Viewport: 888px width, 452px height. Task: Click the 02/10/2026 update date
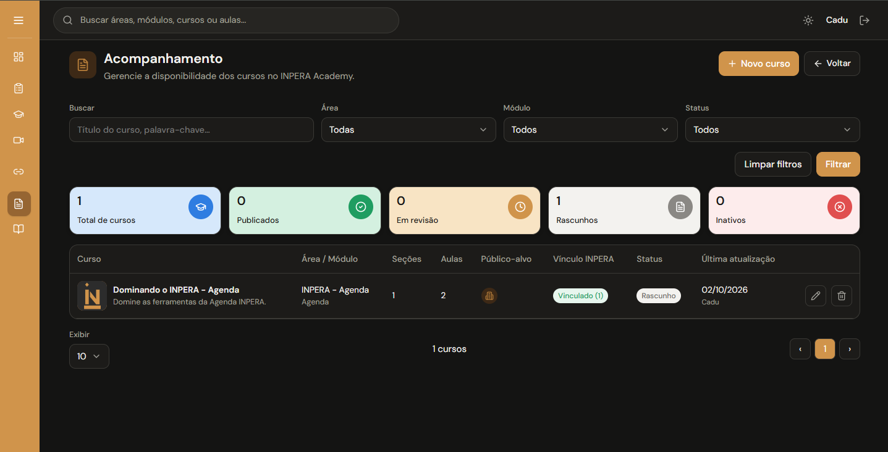724,290
